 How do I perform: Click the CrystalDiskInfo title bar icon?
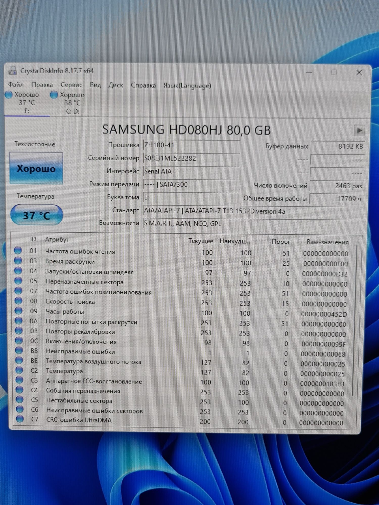pos(12,71)
